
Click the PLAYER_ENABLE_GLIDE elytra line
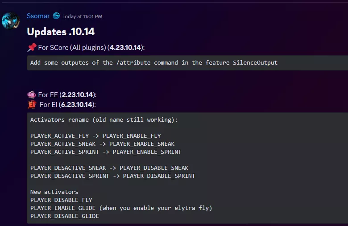121,208
